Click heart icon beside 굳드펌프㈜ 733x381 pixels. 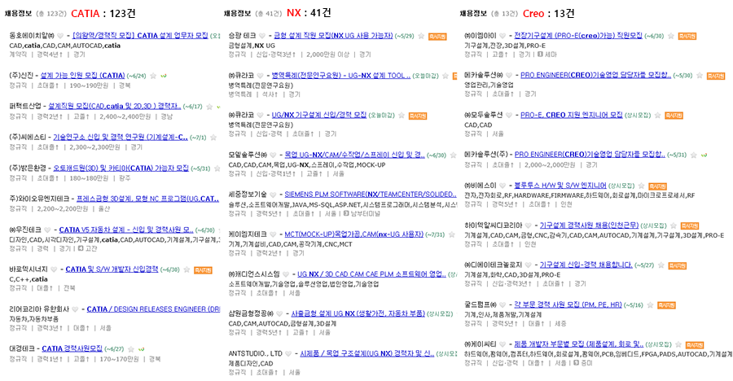503,305
